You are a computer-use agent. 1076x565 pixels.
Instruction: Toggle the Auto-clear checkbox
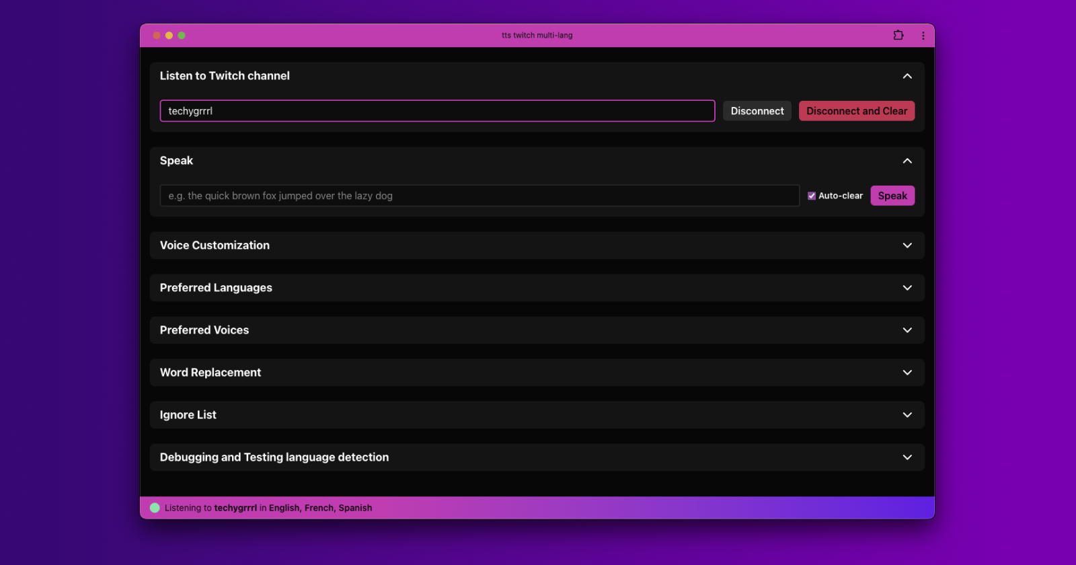[812, 196]
